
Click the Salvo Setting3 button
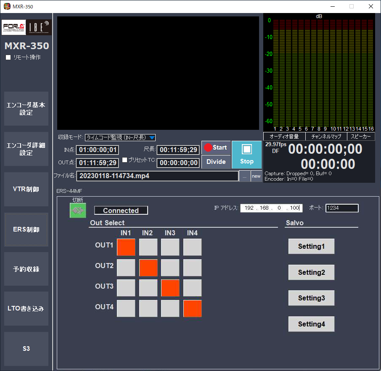coord(311,298)
